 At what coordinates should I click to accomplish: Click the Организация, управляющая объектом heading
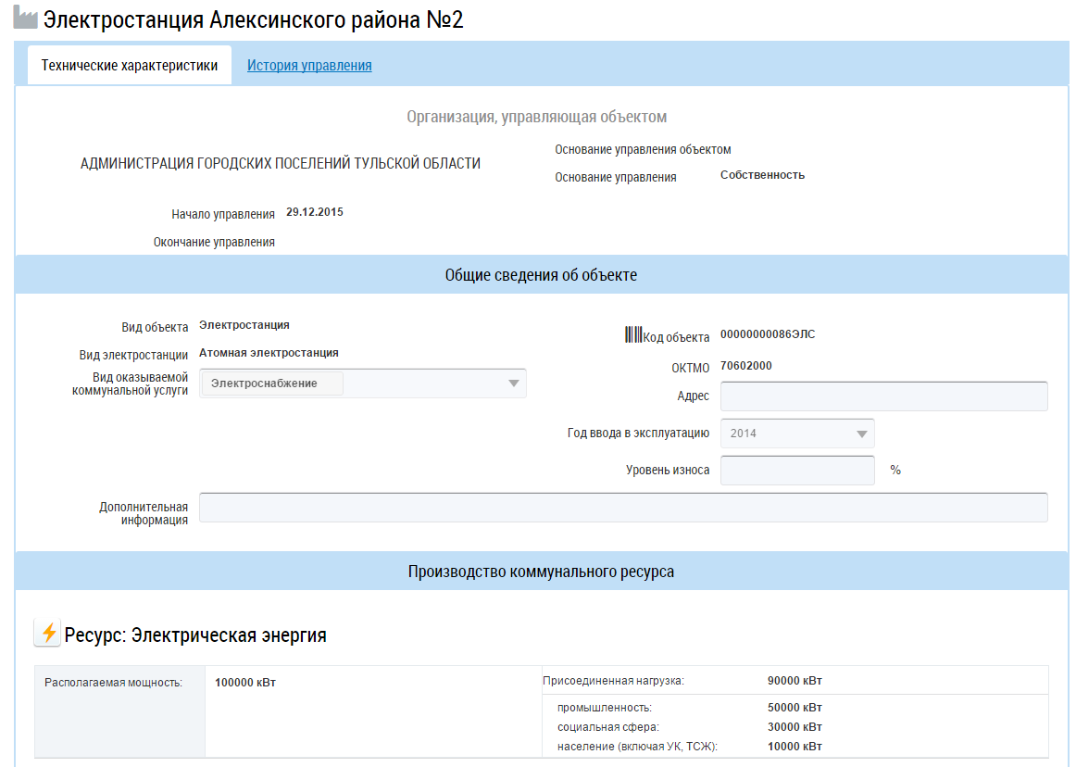click(537, 117)
